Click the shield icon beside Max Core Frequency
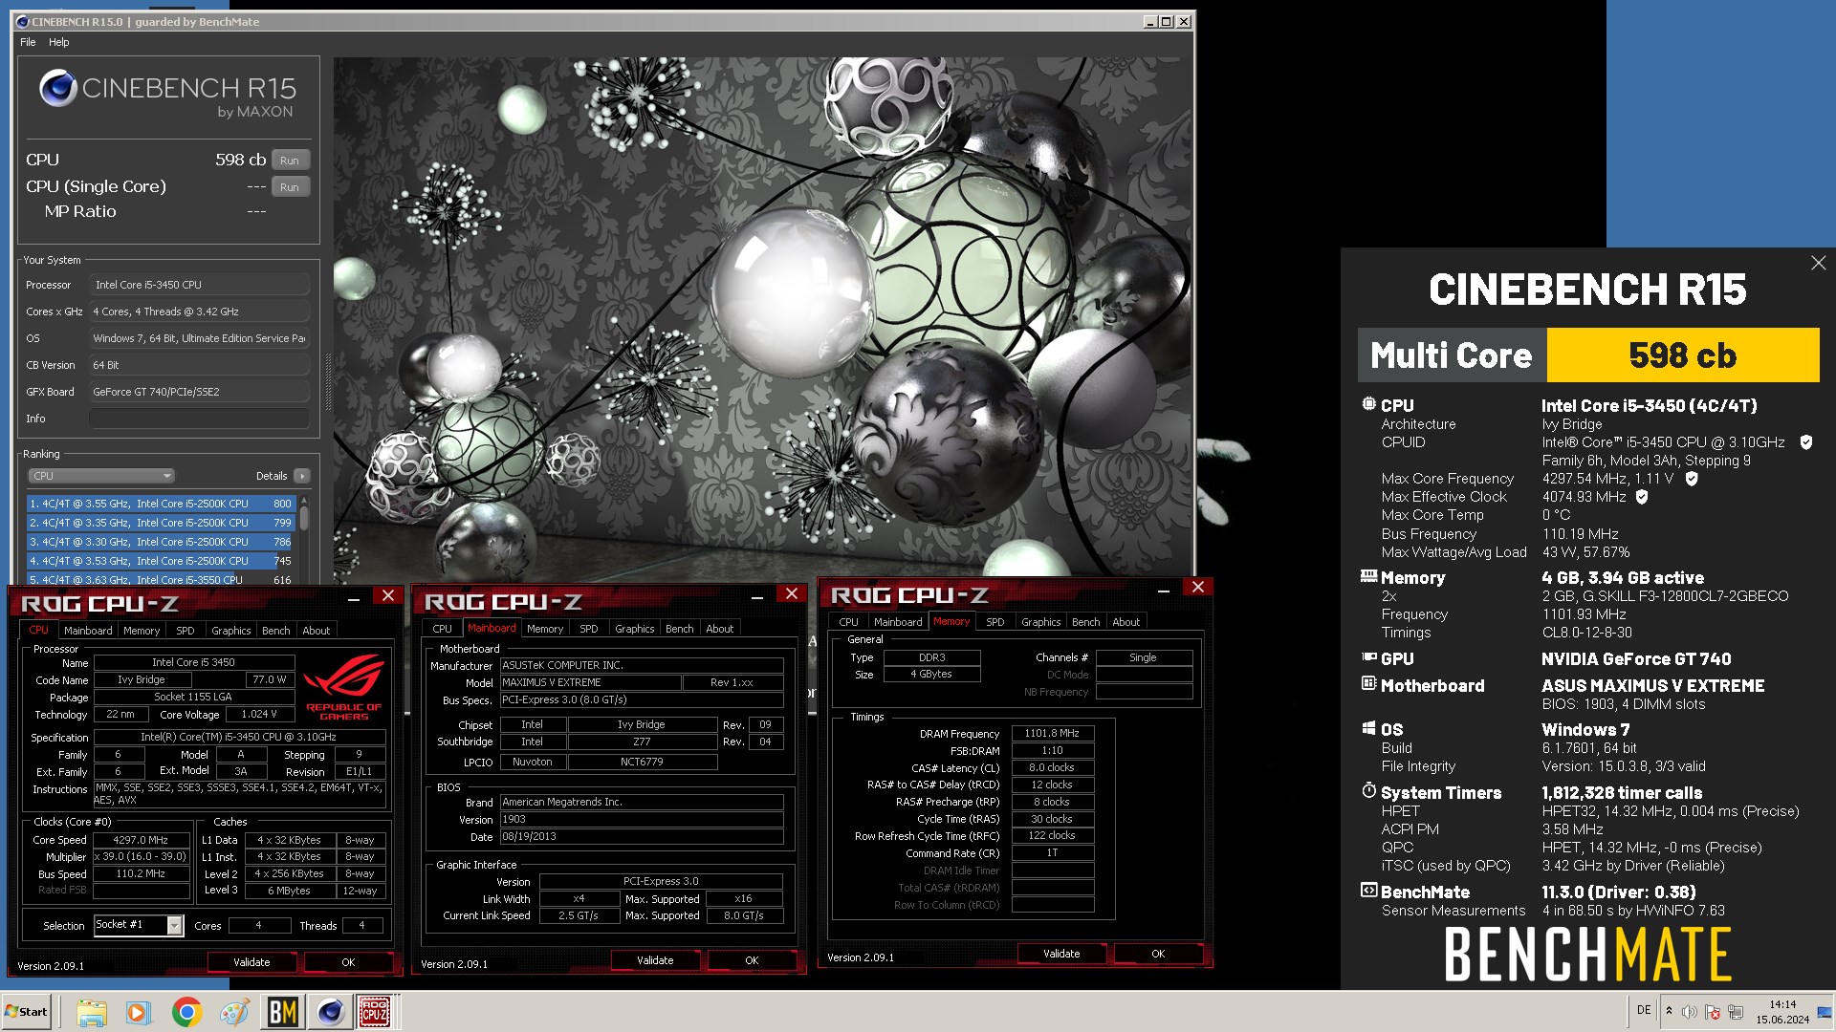Image resolution: width=1836 pixels, height=1032 pixels. pyautogui.click(x=1692, y=479)
